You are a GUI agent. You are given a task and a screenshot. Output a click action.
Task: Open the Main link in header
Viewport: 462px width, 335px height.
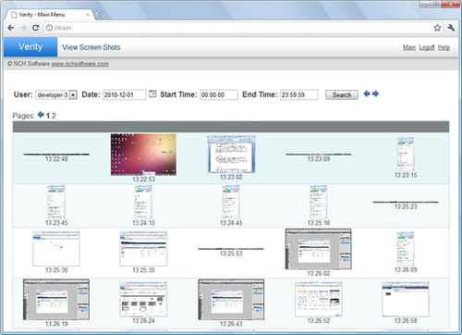point(409,47)
